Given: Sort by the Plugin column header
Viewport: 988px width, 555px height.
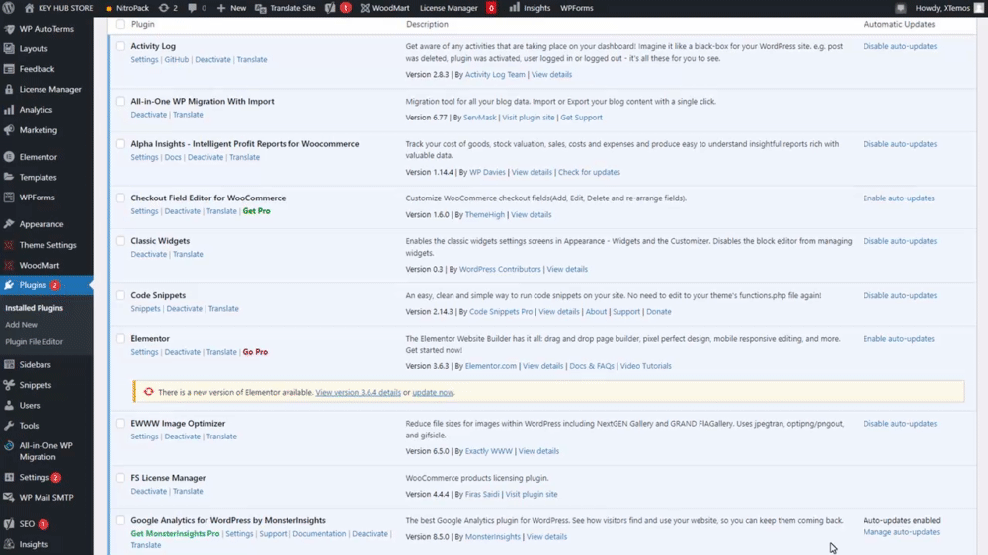Looking at the screenshot, I should (x=143, y=24).
